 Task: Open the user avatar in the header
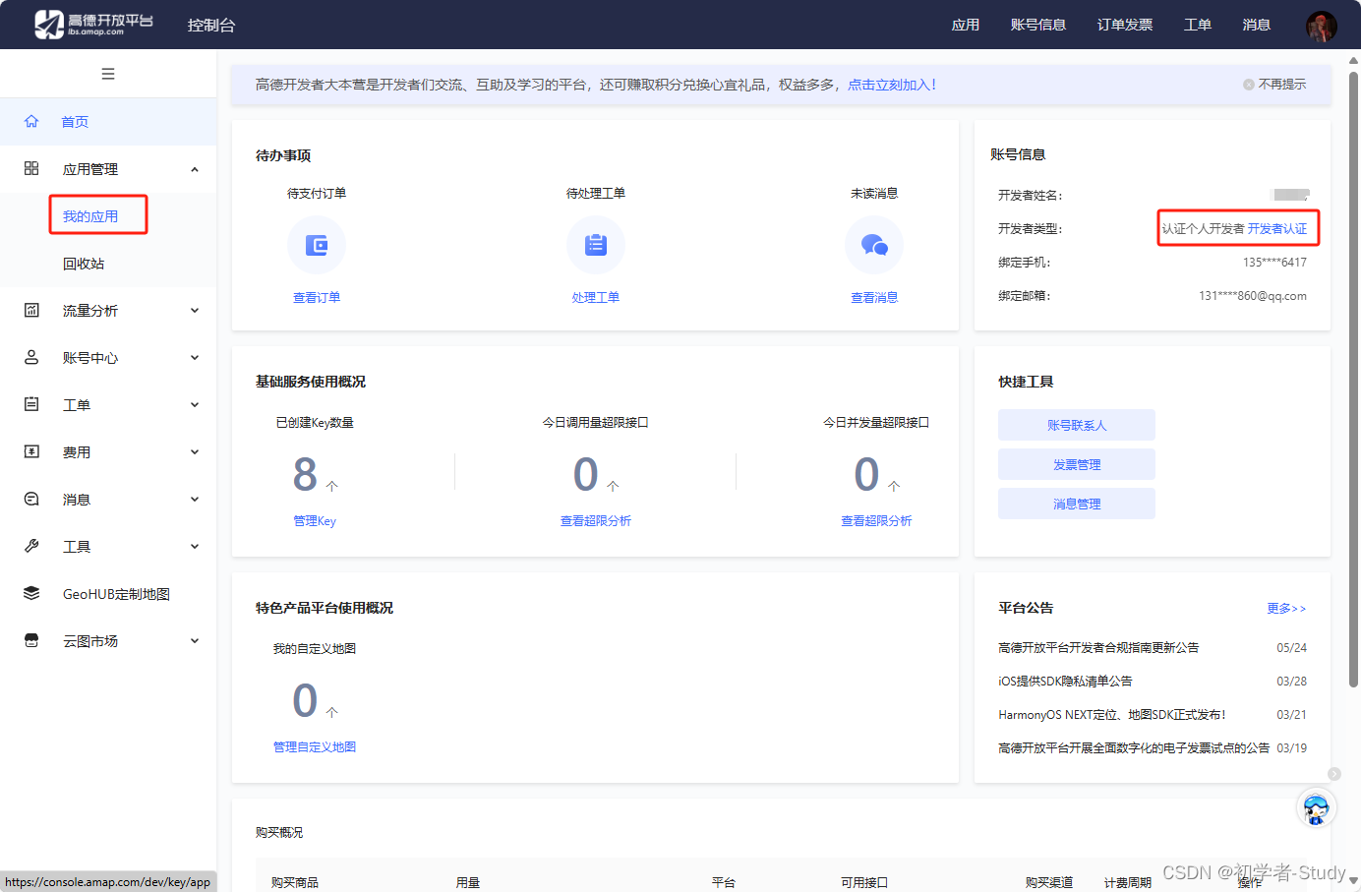click(1321, 26)
